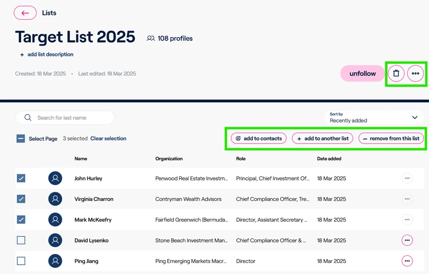Open Virginia Charron's avatar profile icon
Viewport: 429px width, 274px height.
click(x=55, y=199)
